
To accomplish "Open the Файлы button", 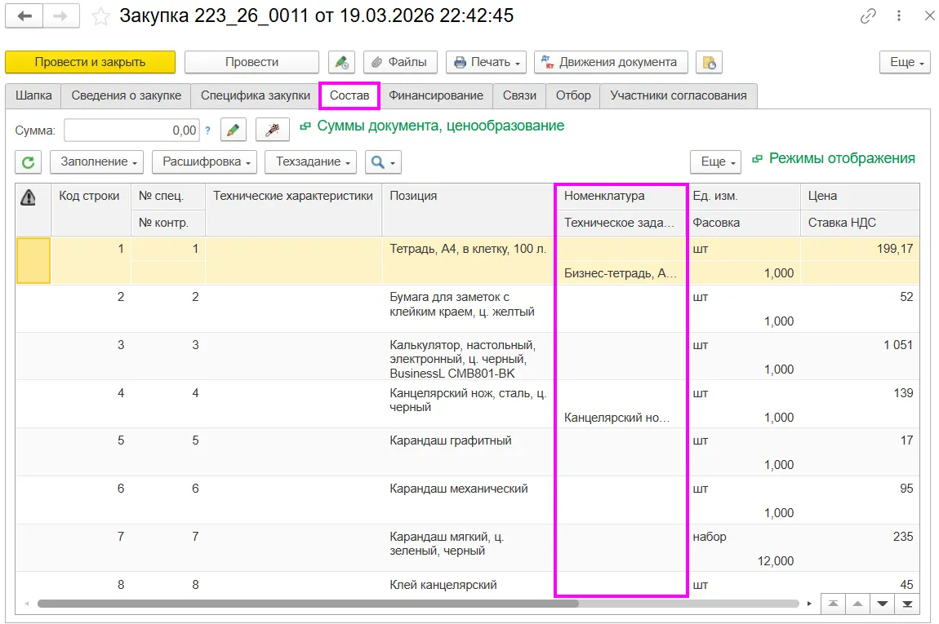I will [x=400, y=62].
